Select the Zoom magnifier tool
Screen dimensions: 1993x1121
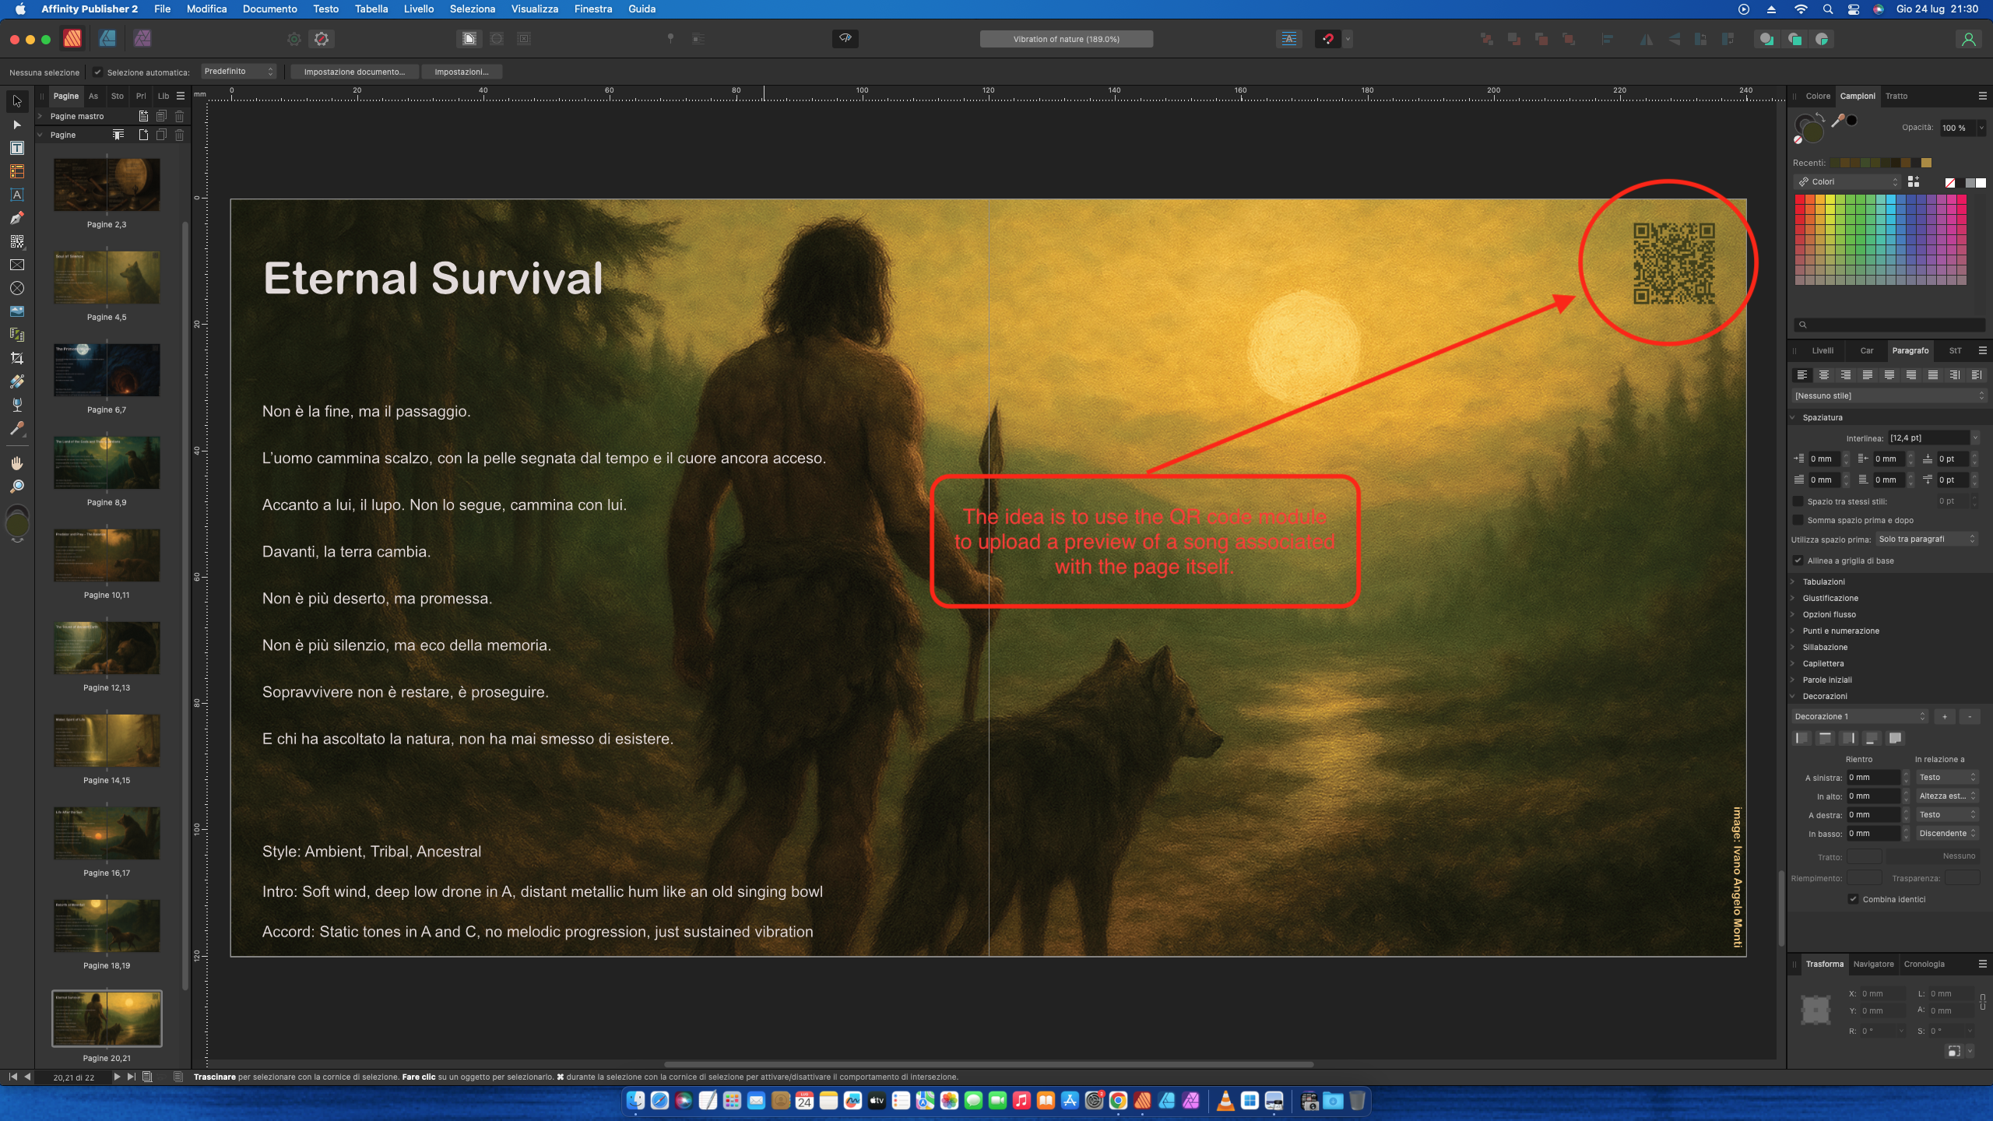pyautogui.click(x=17, y=487)
